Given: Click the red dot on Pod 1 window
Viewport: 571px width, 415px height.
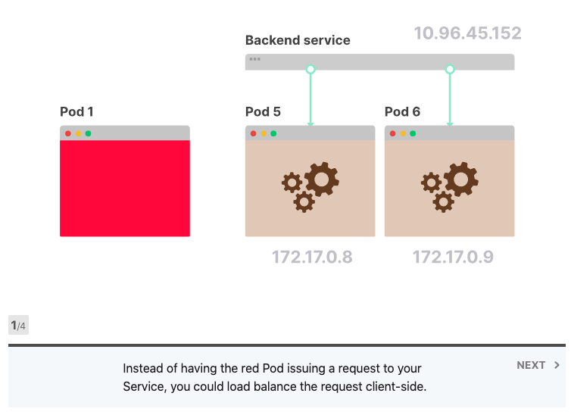Looking at the screenshot, I should click(x=68, y=133).
